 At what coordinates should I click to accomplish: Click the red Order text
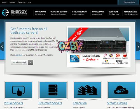(91, 59)
